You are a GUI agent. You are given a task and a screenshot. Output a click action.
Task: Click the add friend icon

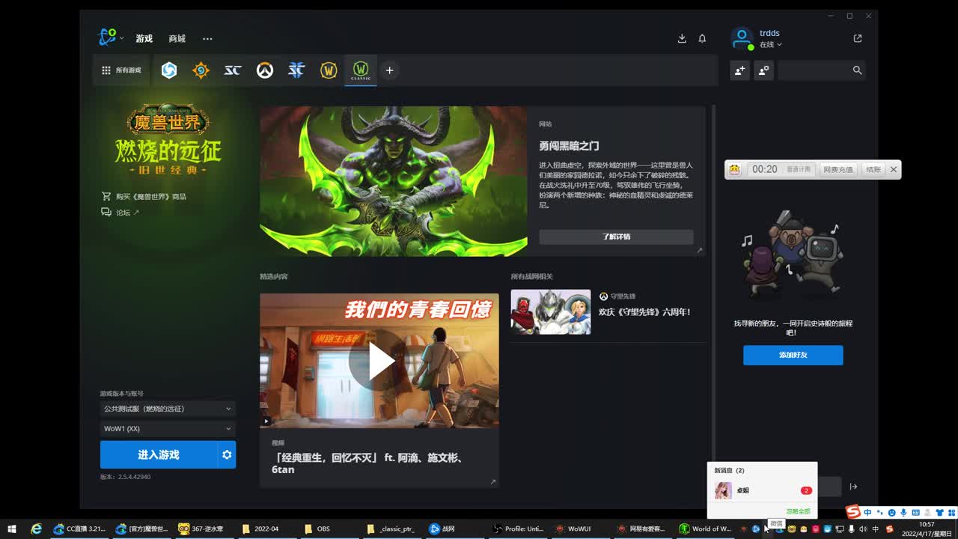point(739,70)
